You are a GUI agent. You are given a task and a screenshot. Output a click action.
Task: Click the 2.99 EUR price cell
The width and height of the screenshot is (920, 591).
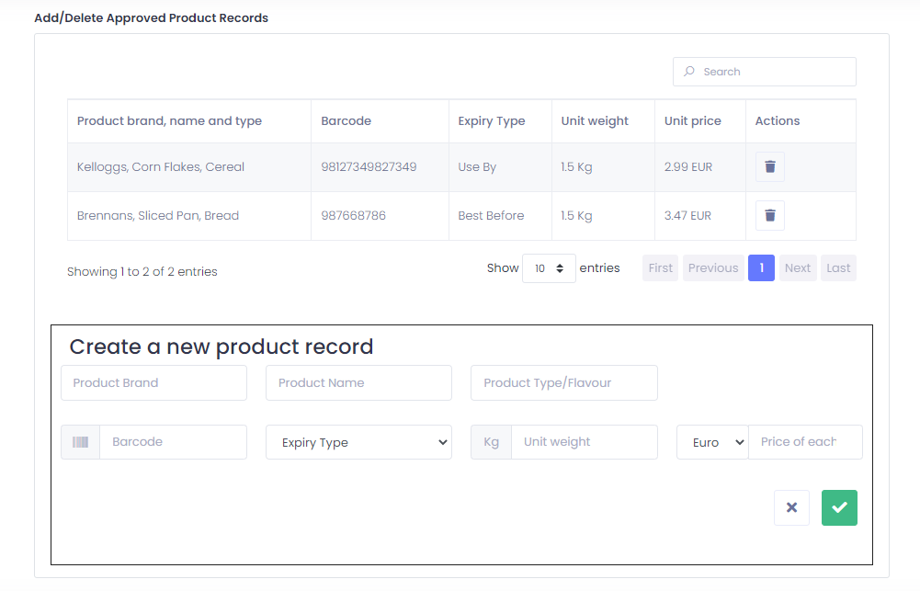click(700, 167)
